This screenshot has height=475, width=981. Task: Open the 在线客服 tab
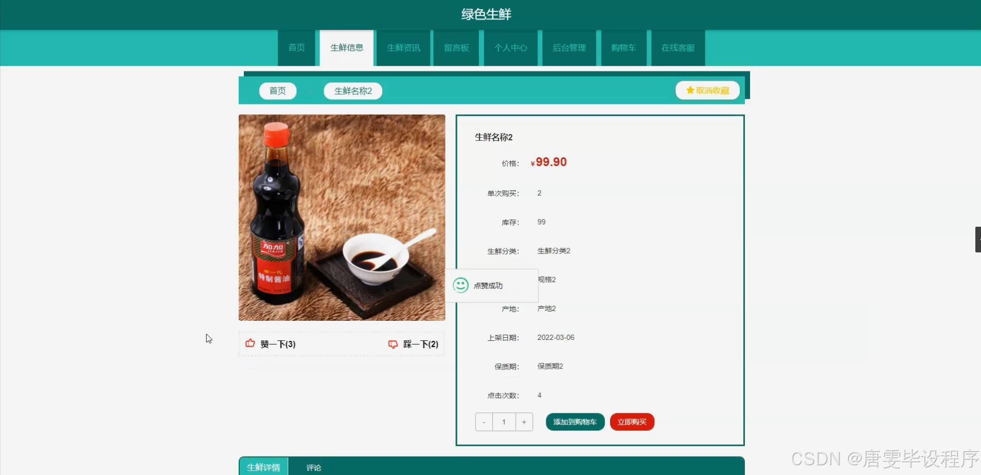678,48
